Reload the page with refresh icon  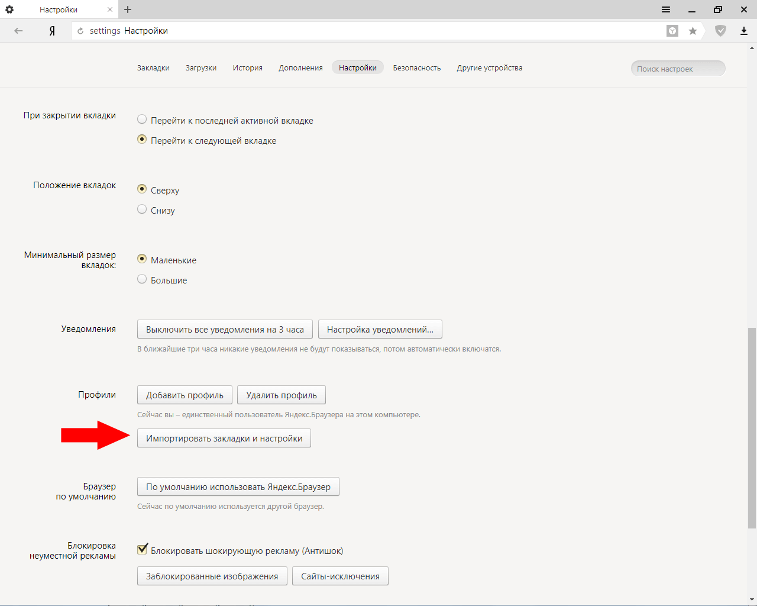[80, 31]
